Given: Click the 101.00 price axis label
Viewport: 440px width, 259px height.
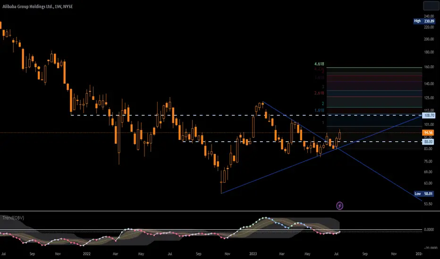Looking at the screenshot, I should click(429, 125).
